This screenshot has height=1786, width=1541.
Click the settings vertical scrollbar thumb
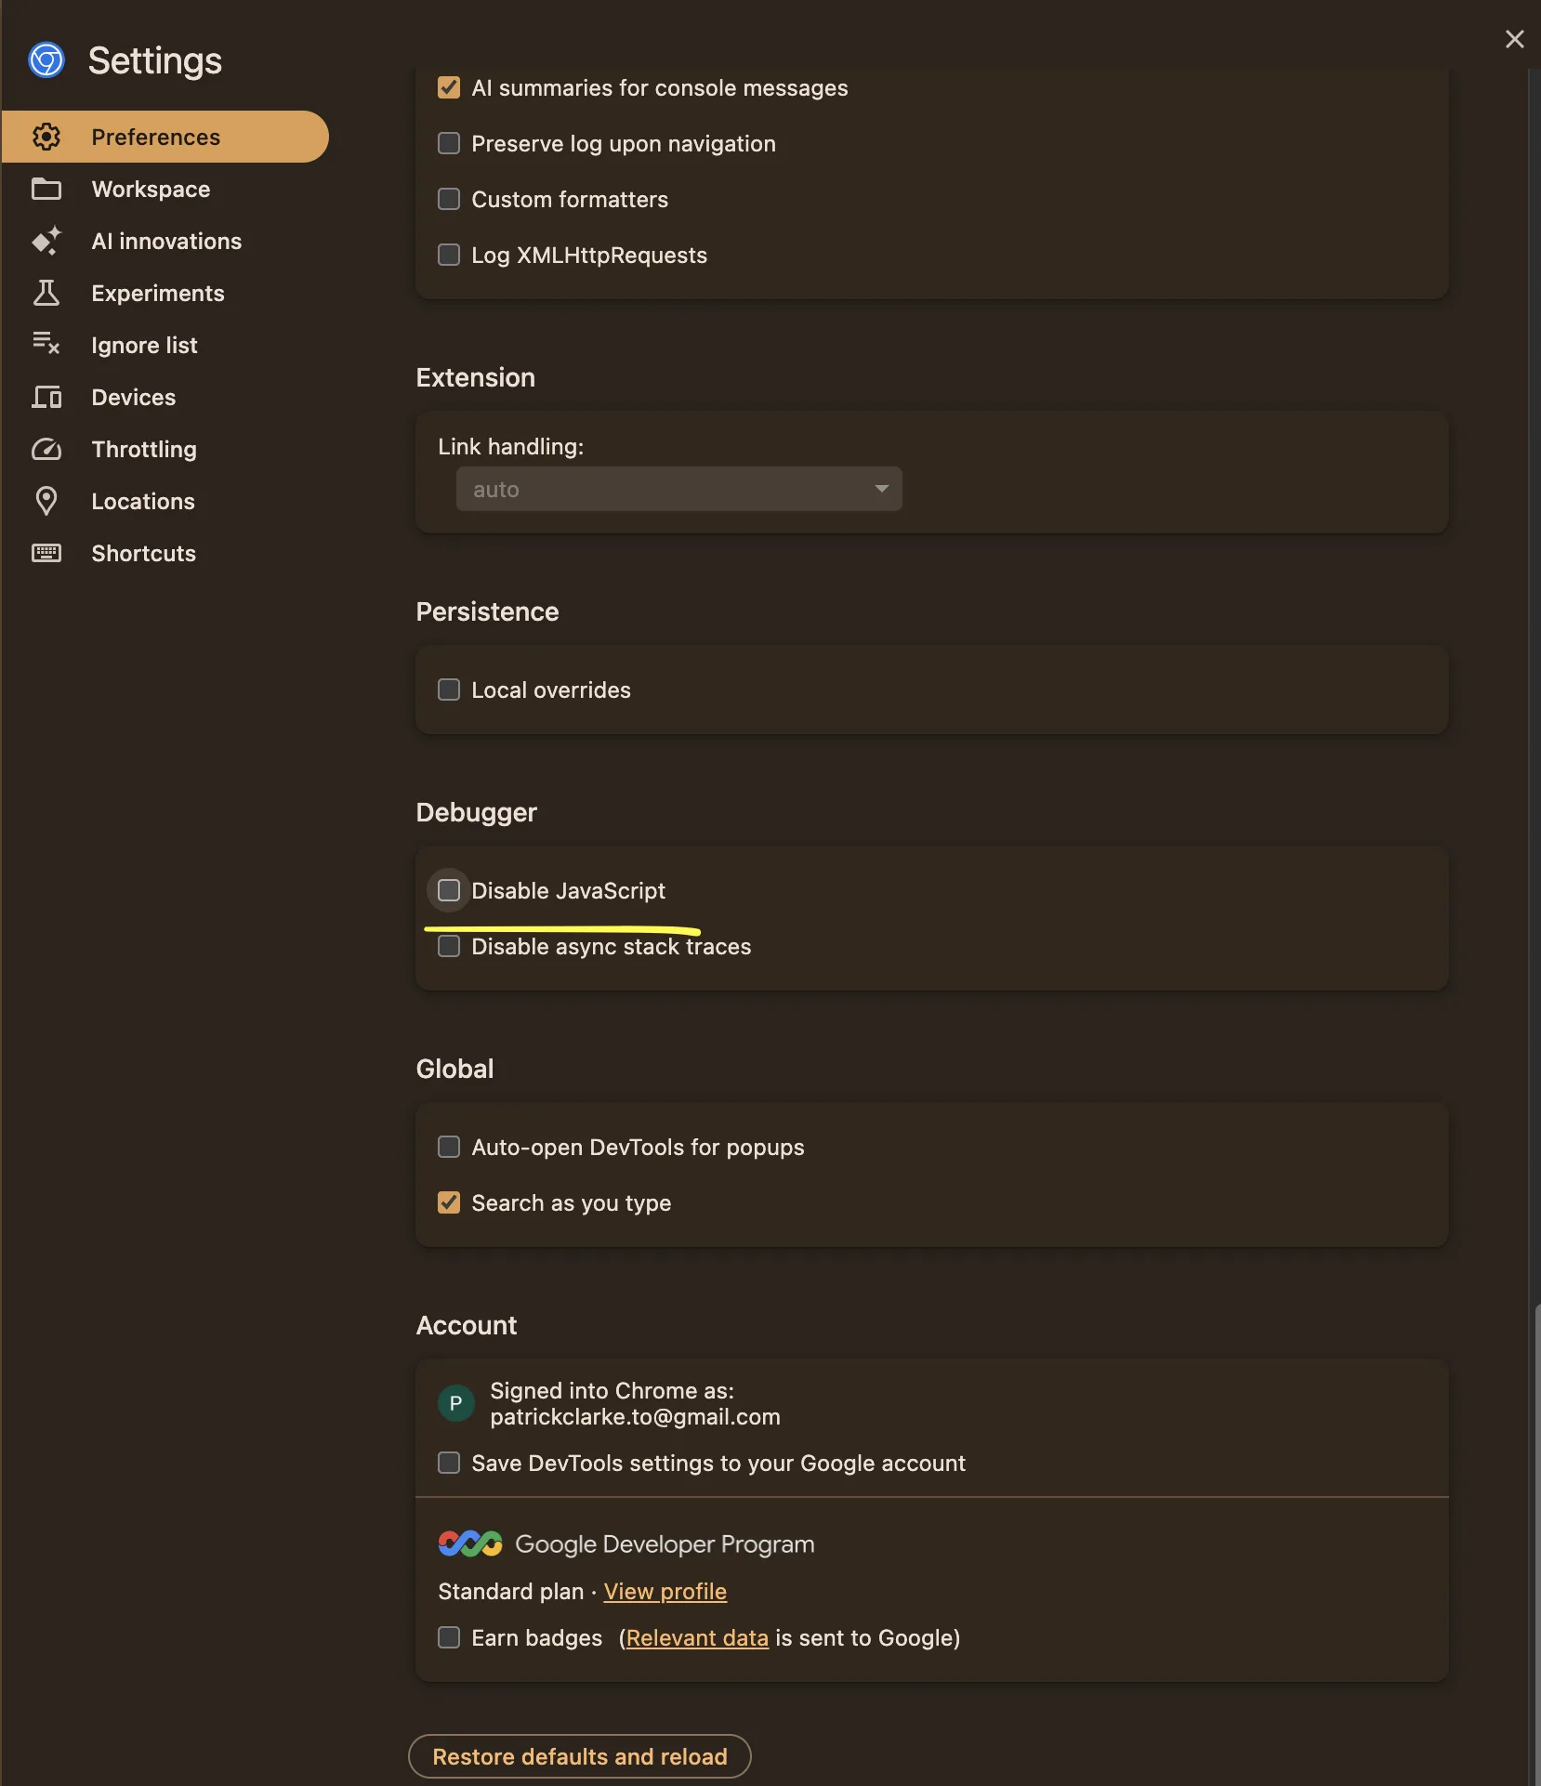(1537, 1543)
